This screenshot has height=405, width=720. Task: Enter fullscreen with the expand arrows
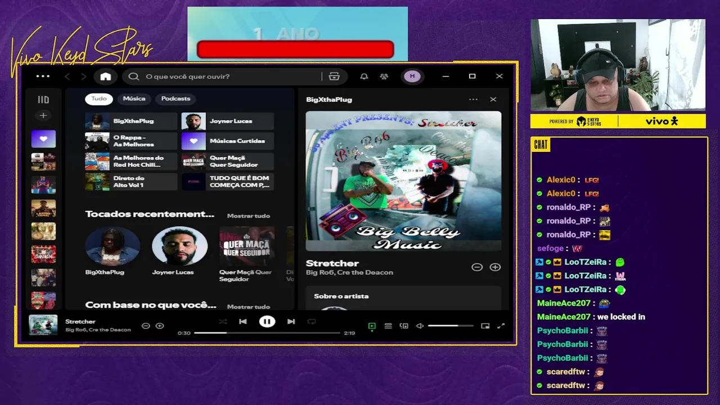click(x=501, y=326)
